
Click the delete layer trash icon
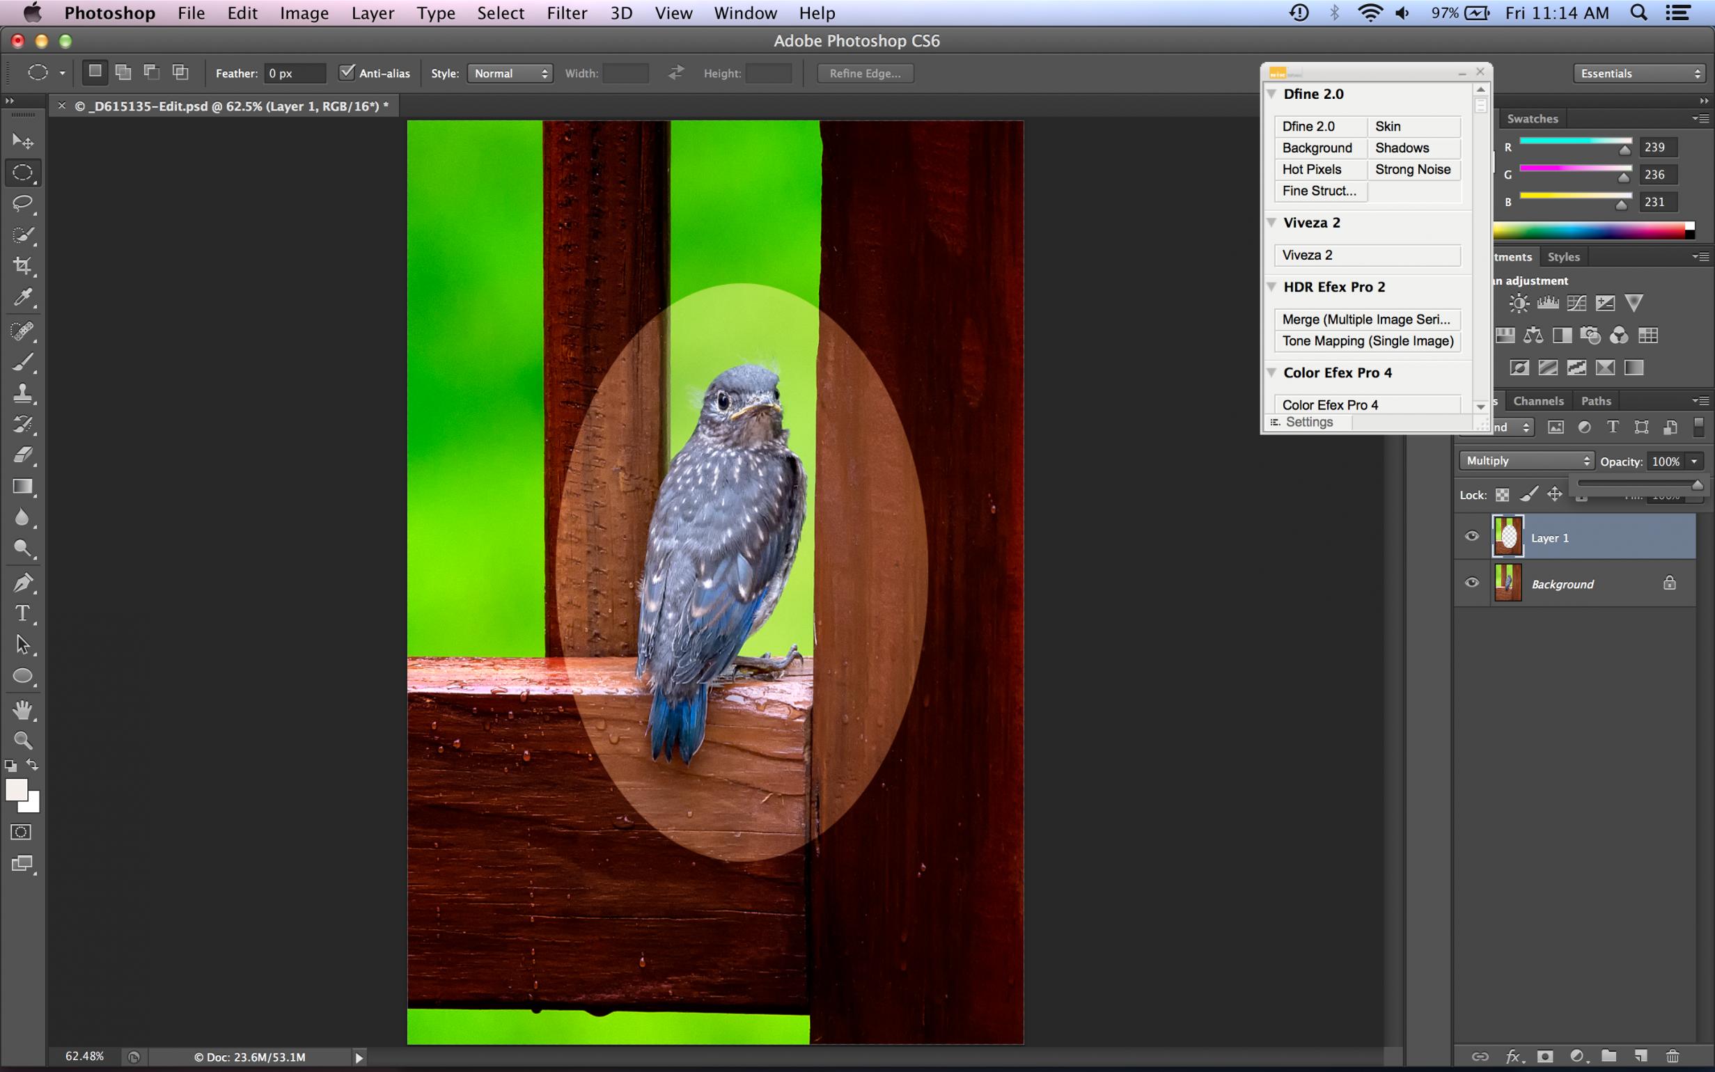point(1673,1057)
